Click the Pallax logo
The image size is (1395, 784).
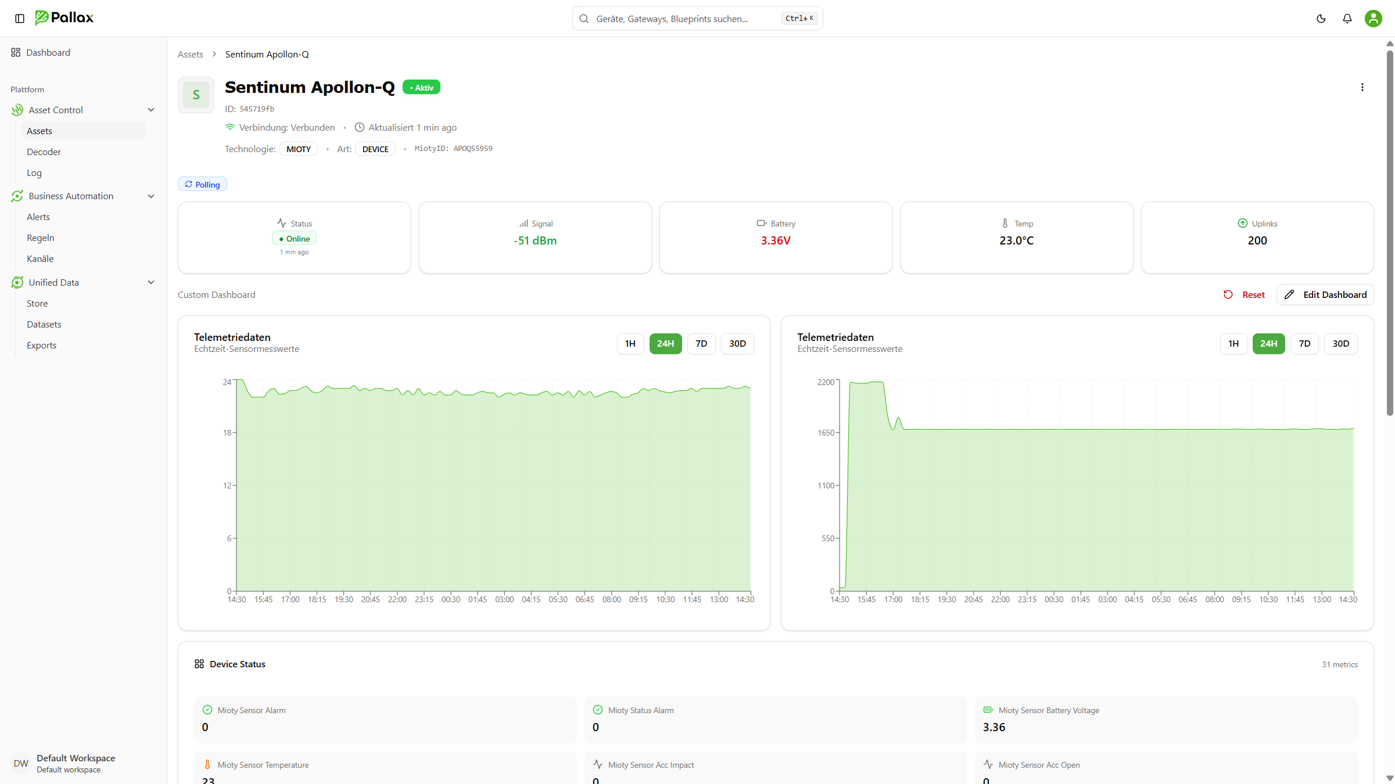tap(64, 17)
